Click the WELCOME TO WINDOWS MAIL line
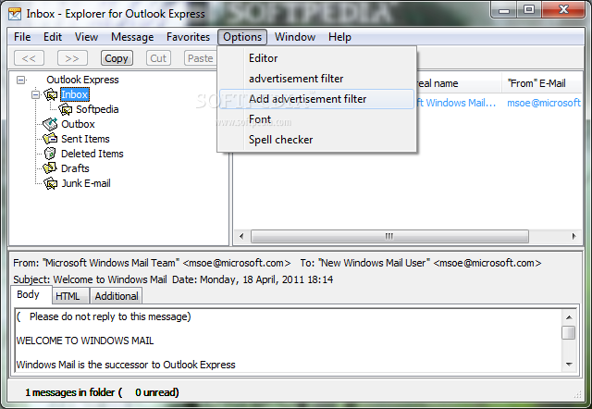The image size is (592, 409). (85, 341)
